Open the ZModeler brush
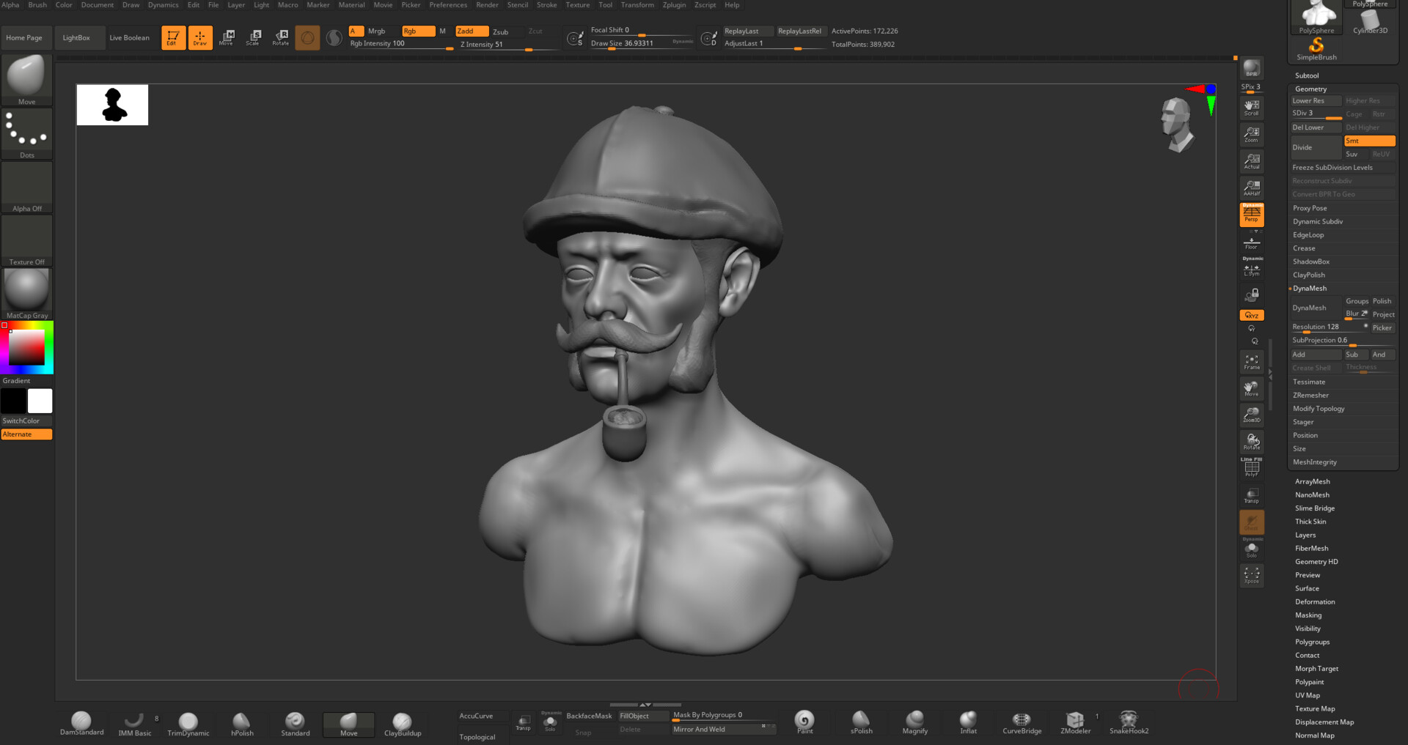This screenshot has height=745, width=1408. coord(1075,722)
